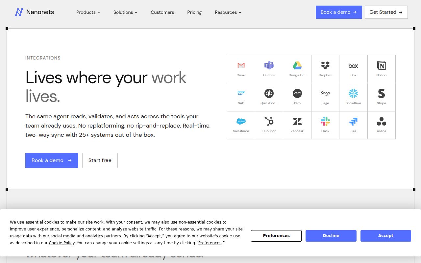Click the INTEGRATIONS section label
Screen dimensions: 421x263
click(x=43, y=58)
